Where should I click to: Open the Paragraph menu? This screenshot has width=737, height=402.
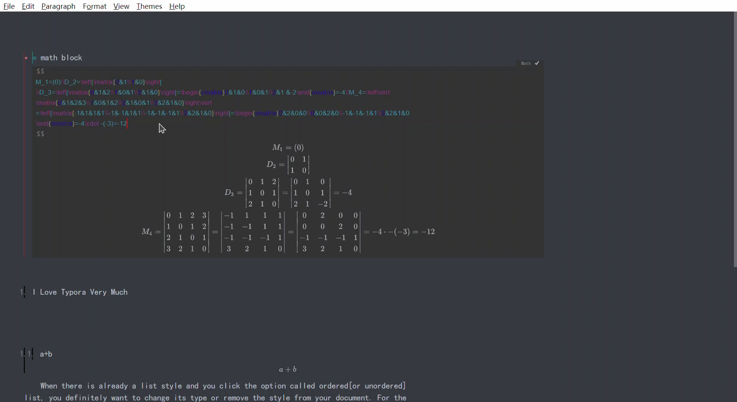[58, 6]
